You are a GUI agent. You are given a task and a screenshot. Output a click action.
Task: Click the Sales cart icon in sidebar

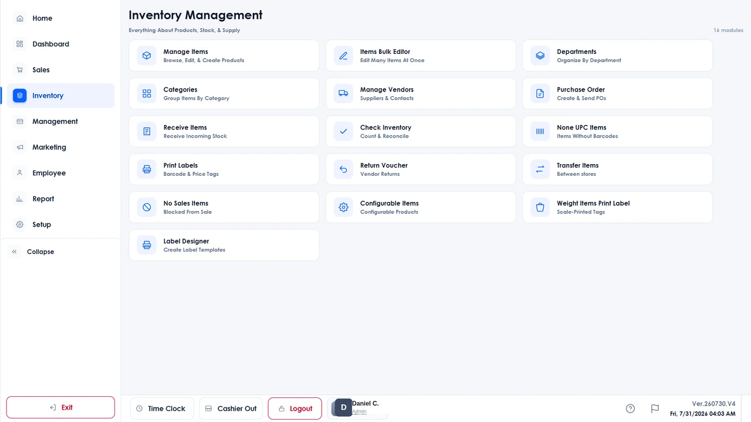coord(20,70)
